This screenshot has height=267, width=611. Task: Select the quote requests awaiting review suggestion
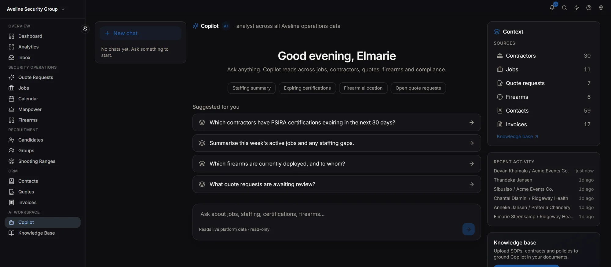[x=337, y=184]
